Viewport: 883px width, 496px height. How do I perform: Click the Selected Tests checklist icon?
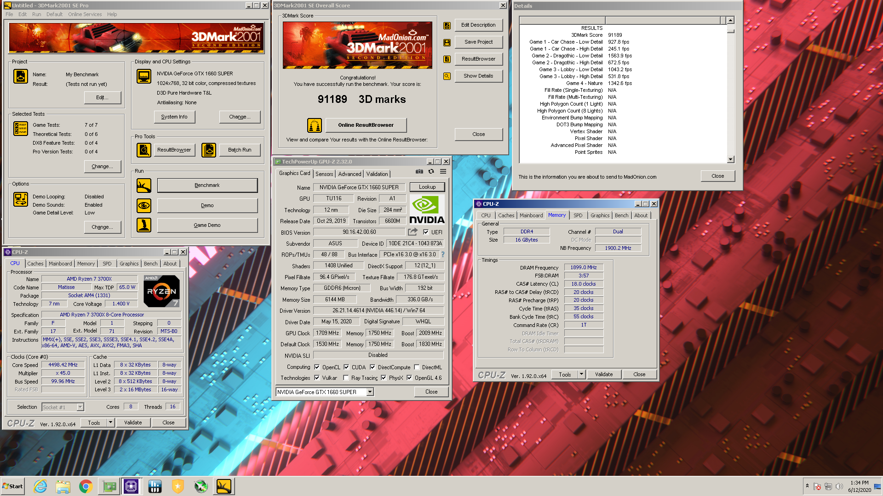point(21,129)
